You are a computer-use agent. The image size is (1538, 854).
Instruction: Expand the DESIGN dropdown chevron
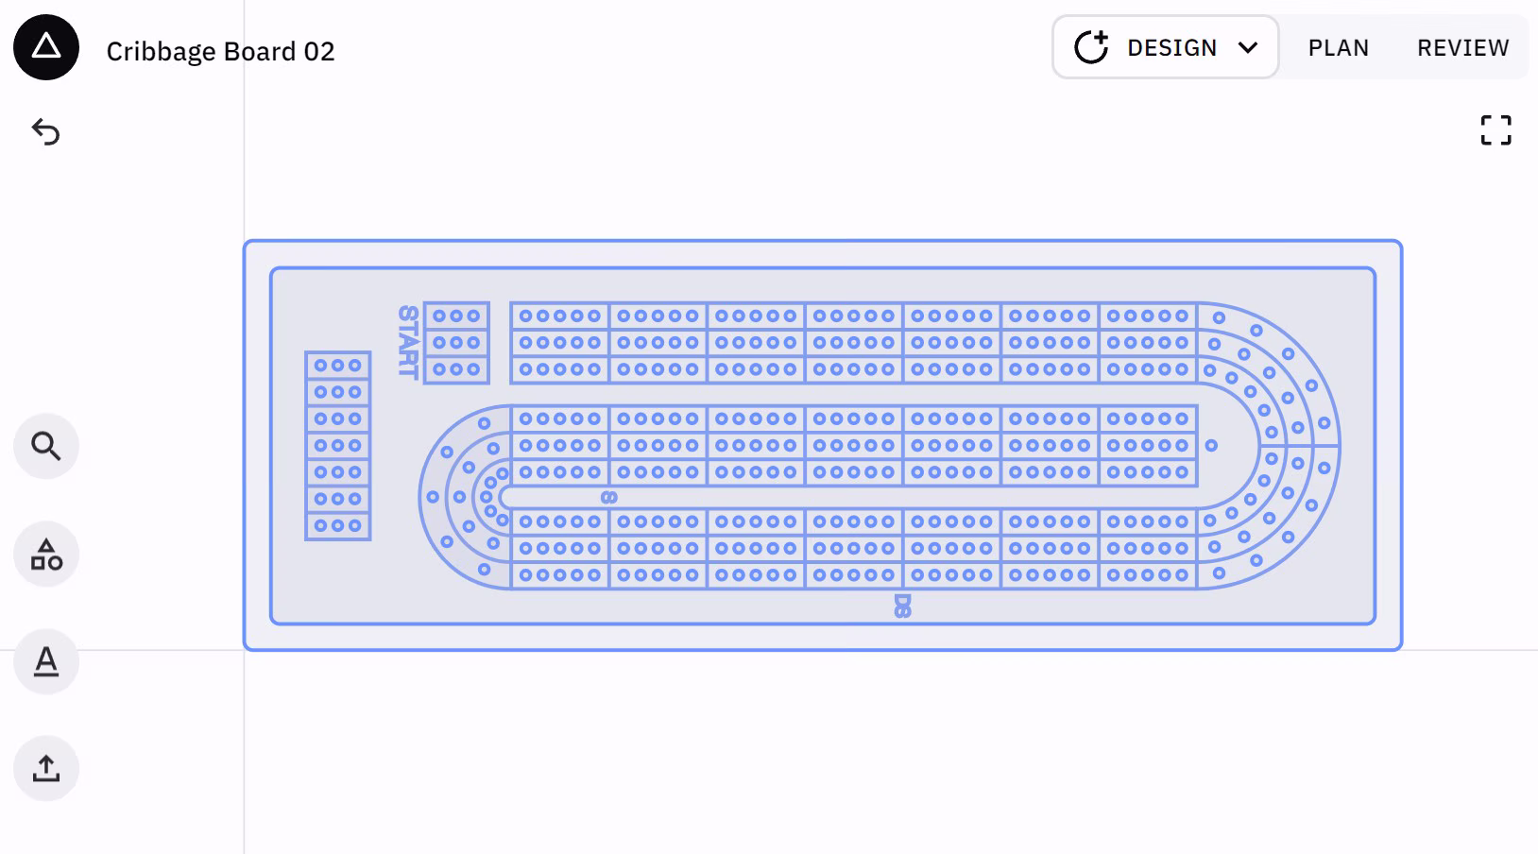point(1248,47)
